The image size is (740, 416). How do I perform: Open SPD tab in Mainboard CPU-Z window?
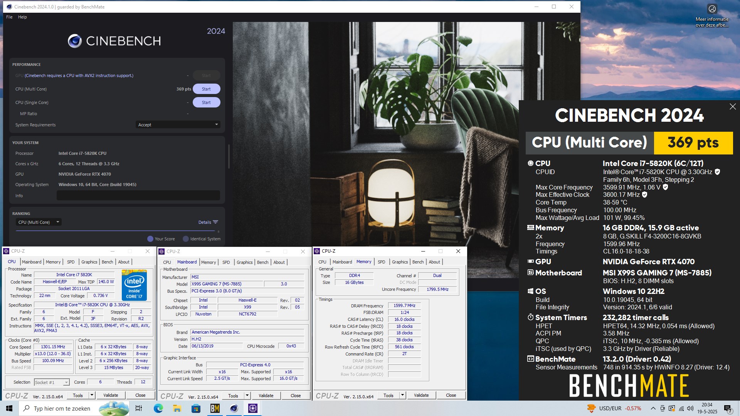tap(226, 262)
